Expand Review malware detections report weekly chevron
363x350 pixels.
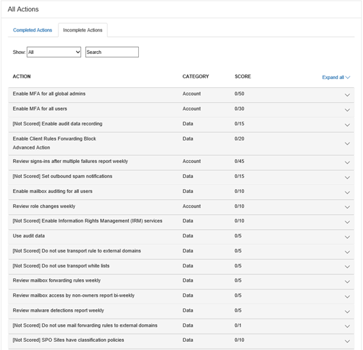pos(347,312)
